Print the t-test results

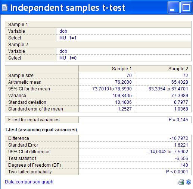coord(181,182)
